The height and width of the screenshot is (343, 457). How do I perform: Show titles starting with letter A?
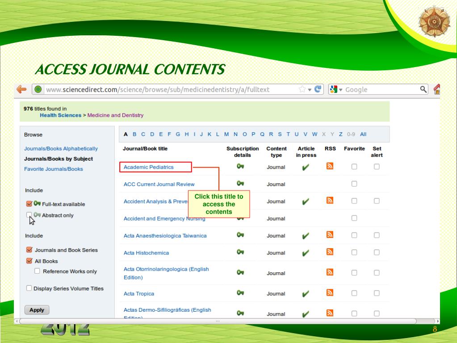[126, 134]
